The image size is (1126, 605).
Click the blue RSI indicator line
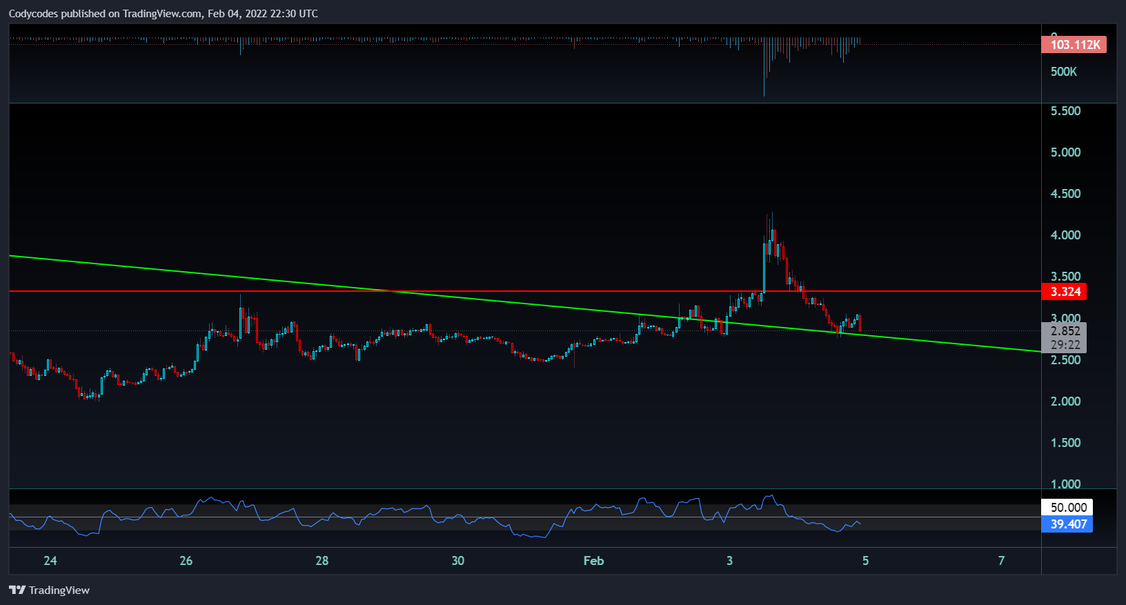[435, 517]
